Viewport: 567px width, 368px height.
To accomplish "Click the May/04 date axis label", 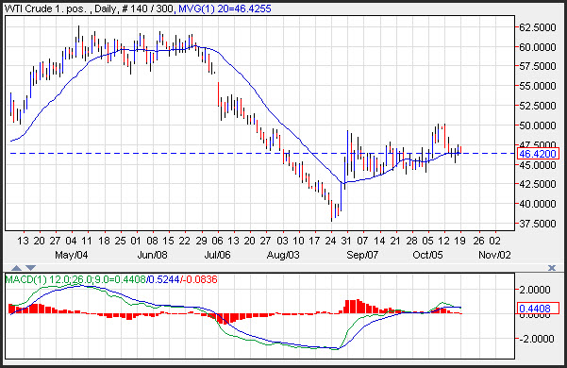I will coord(72,255).
